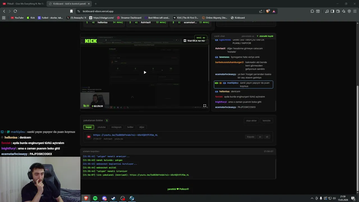Click the 'dışa aktar' export button
The image size is (359, 202).
[252, 121]
